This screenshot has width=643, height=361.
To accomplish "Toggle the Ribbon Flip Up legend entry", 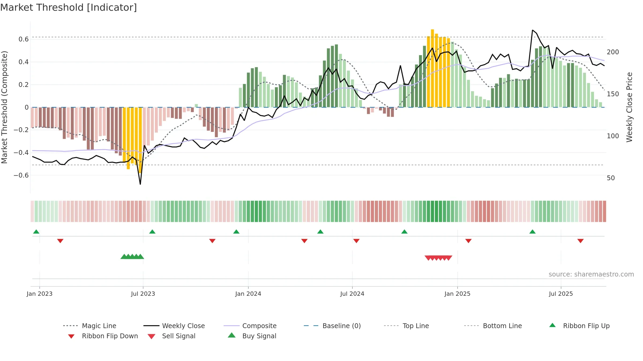I will tap(579, 326).
